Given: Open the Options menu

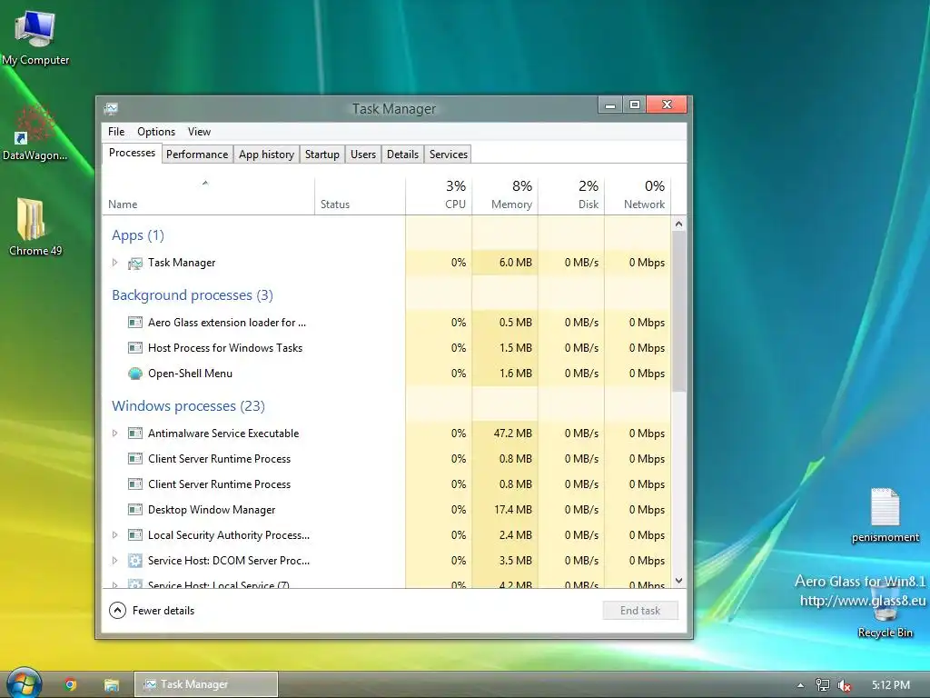Looking at the screenshot, I should tap(156, 132).
